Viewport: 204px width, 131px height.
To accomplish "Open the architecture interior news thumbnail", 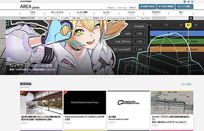I will (41, 103).
